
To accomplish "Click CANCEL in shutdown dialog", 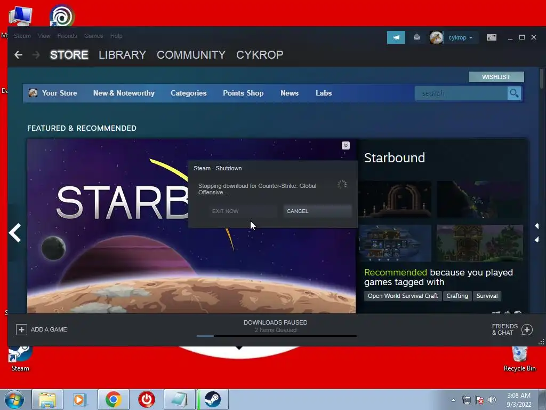I will [x=317, y=211].
